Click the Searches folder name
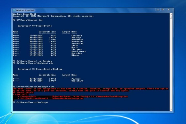 [77, 53]
